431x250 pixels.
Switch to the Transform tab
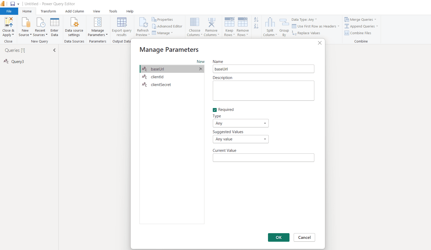click(x=48, y=11)
